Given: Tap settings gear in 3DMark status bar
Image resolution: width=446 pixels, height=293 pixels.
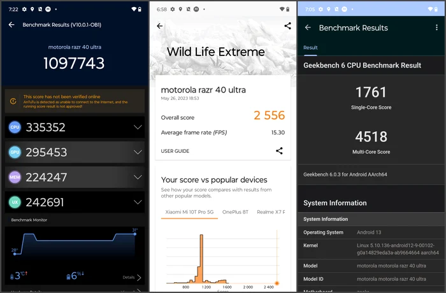Looking at the screenshot, I should point(173,9).
